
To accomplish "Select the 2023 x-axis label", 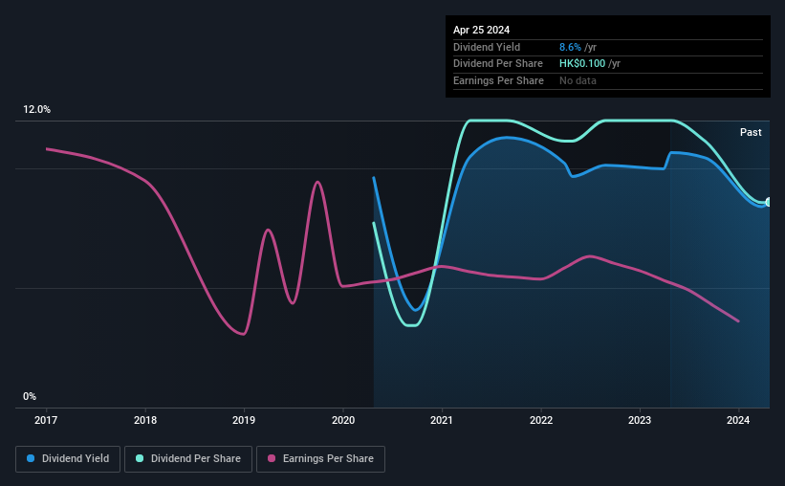I will pyautogui.click(x=640, y=420).
